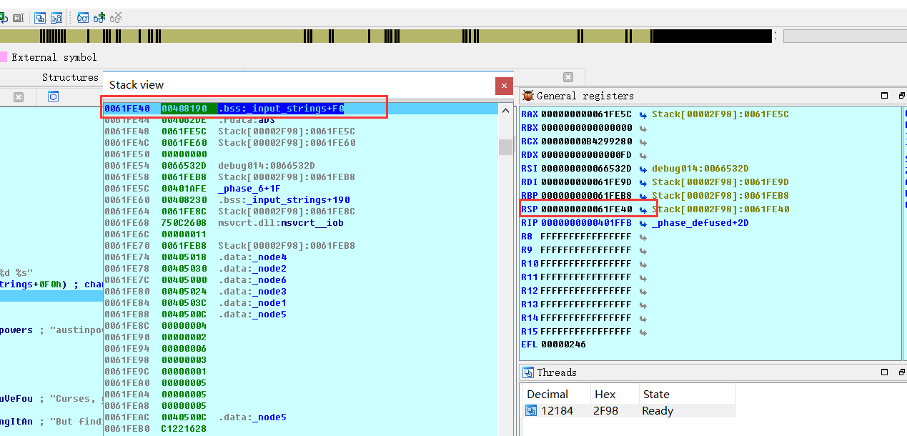Screen dimensions: 907x436
Task: Close the Stack view popup
Action: (x=504, y=85)
